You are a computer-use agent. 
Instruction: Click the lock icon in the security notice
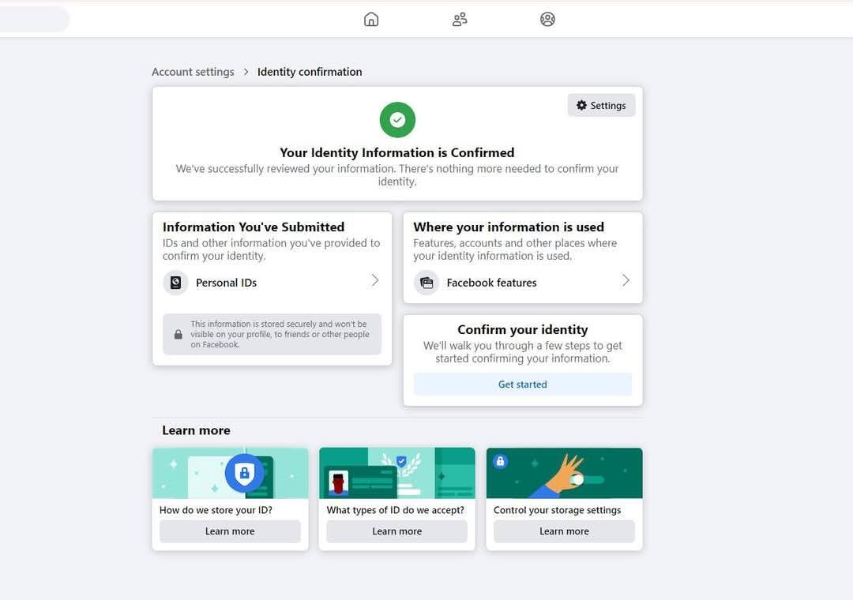tap(178, 335)
